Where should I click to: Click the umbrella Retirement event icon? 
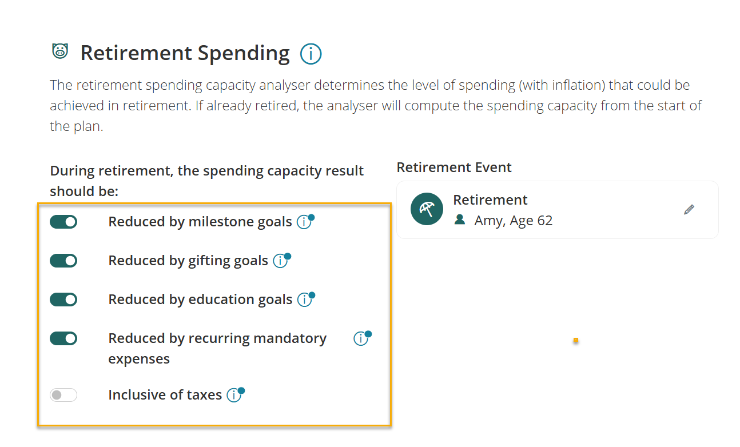click(427, 209)
